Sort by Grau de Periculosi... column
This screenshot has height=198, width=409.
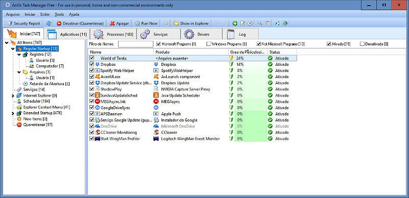tap(248, 52)
